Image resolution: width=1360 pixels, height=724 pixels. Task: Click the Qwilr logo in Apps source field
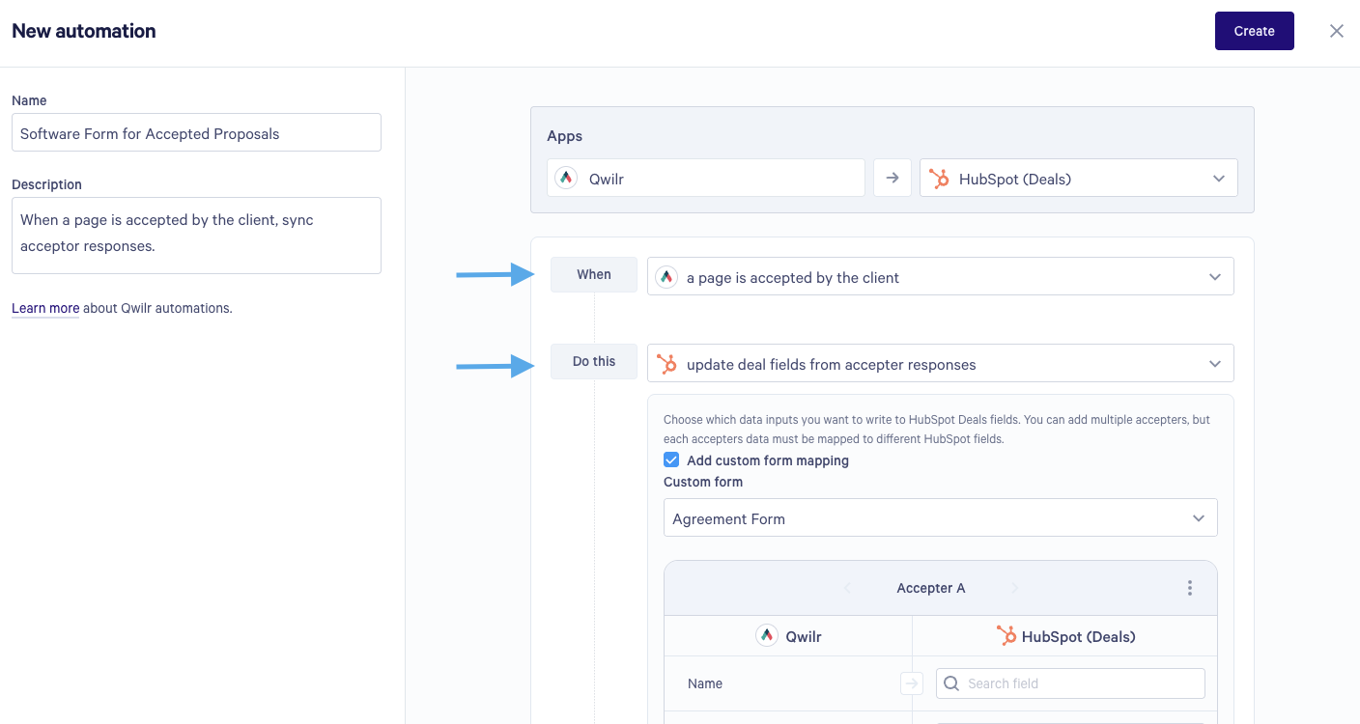[566, 178]
